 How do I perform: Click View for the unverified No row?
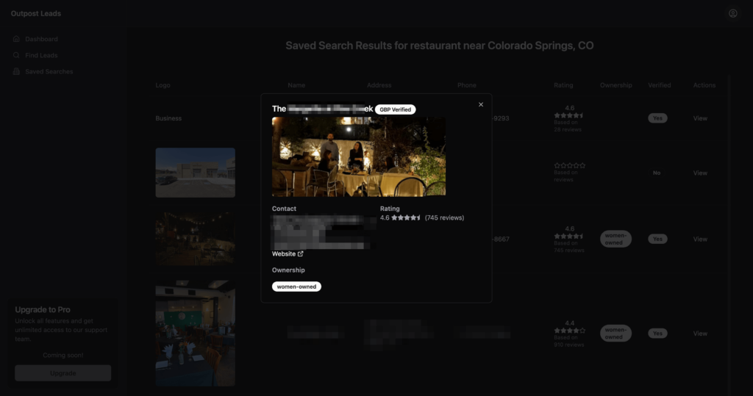[x=700, y=173]
